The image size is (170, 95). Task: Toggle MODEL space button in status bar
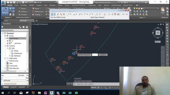94,87
